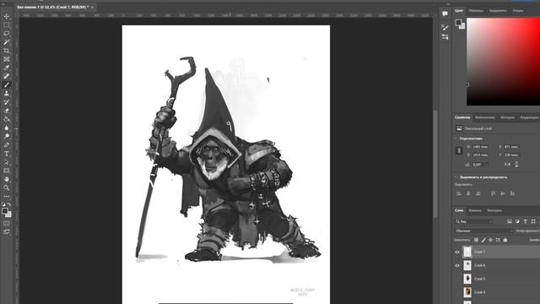This screenshot has width=540, height=304.
Task: Filter layers by pixel layers
Action: point(510,221)
